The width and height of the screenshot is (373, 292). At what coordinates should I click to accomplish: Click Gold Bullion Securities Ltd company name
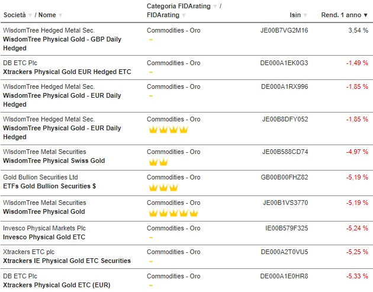[x=40, y=177]
